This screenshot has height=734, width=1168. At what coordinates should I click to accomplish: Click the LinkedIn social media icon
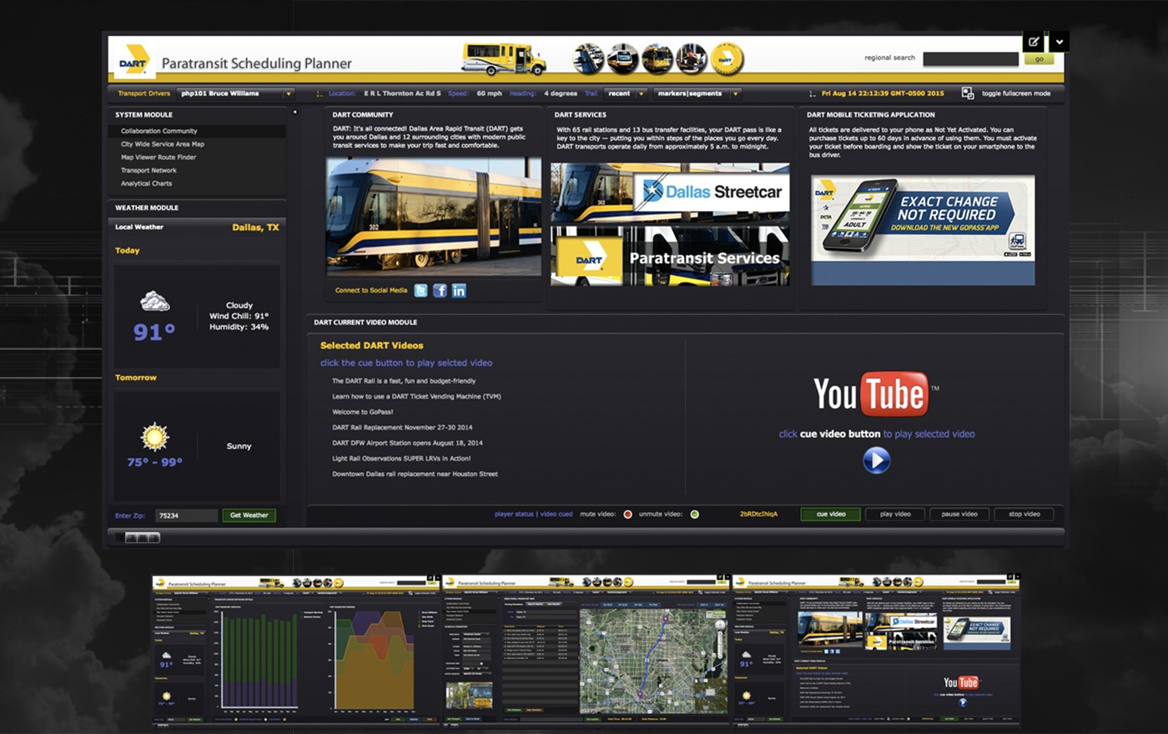[459, 290]
